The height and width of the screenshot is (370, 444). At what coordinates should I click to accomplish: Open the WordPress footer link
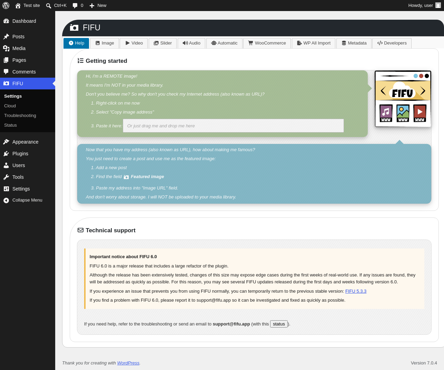click(x=128, y=363)
